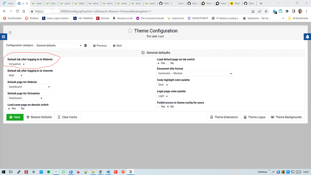The height and width of the screenshot is (175, 311).
Task: Star the Theme Configuration page
Action: pos(130,30)
